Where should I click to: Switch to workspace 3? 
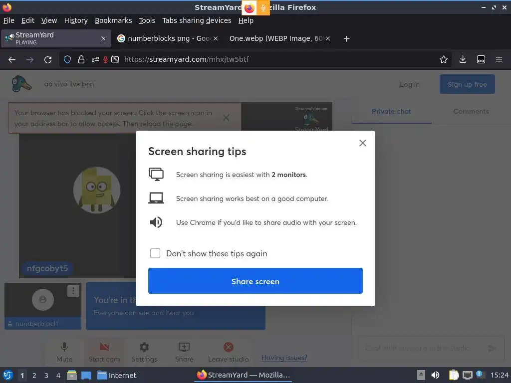(46, 376)
